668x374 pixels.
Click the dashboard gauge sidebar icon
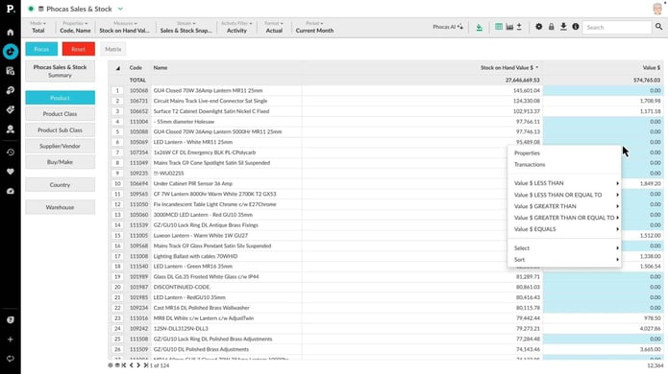click(11, 191)
